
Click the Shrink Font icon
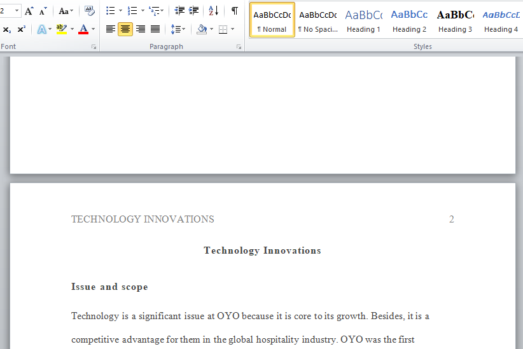43,11
